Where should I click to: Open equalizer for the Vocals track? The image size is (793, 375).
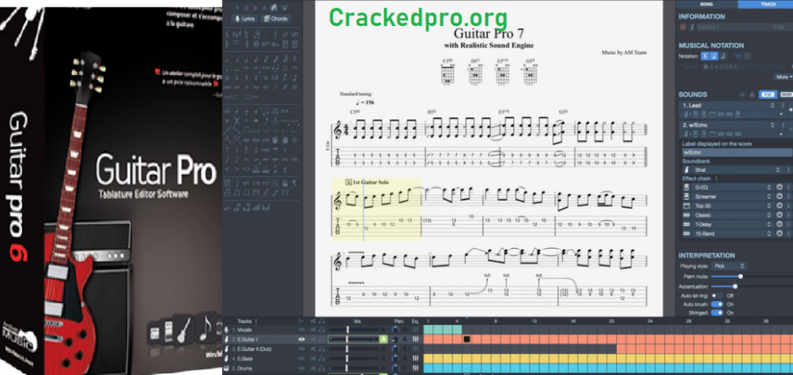tap(416, 330)
